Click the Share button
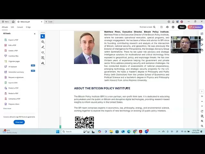This screenshot has width=205, height=154. [182, 27]
